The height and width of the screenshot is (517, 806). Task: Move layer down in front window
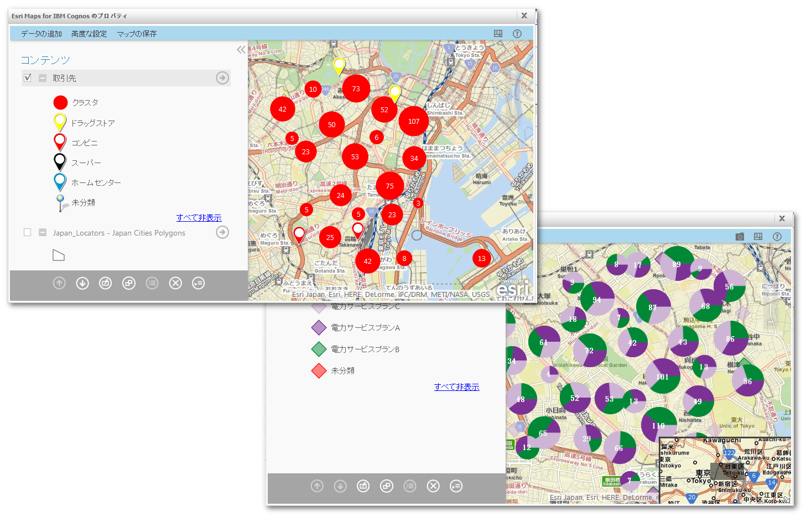[x=82, y=283]
